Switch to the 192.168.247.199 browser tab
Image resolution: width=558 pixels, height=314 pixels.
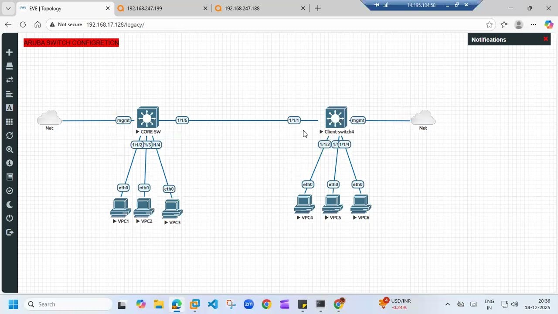coord(163,8)
